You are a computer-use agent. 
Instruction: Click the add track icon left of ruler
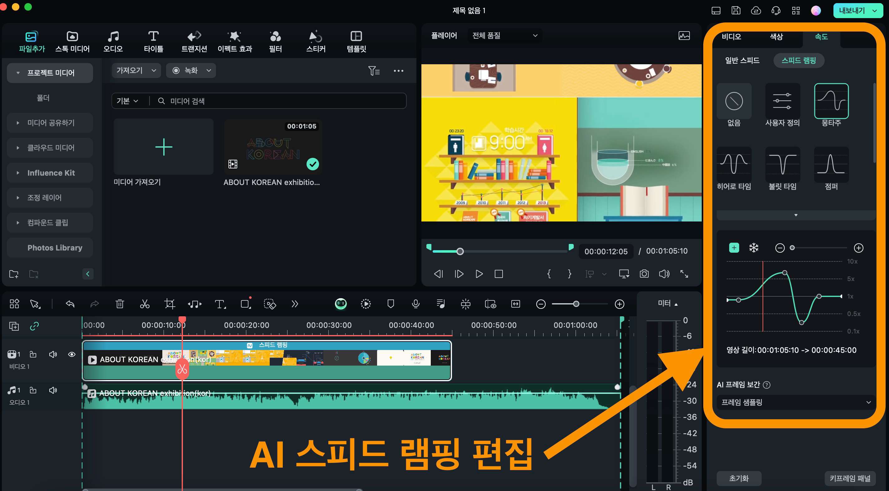[14, 326]
